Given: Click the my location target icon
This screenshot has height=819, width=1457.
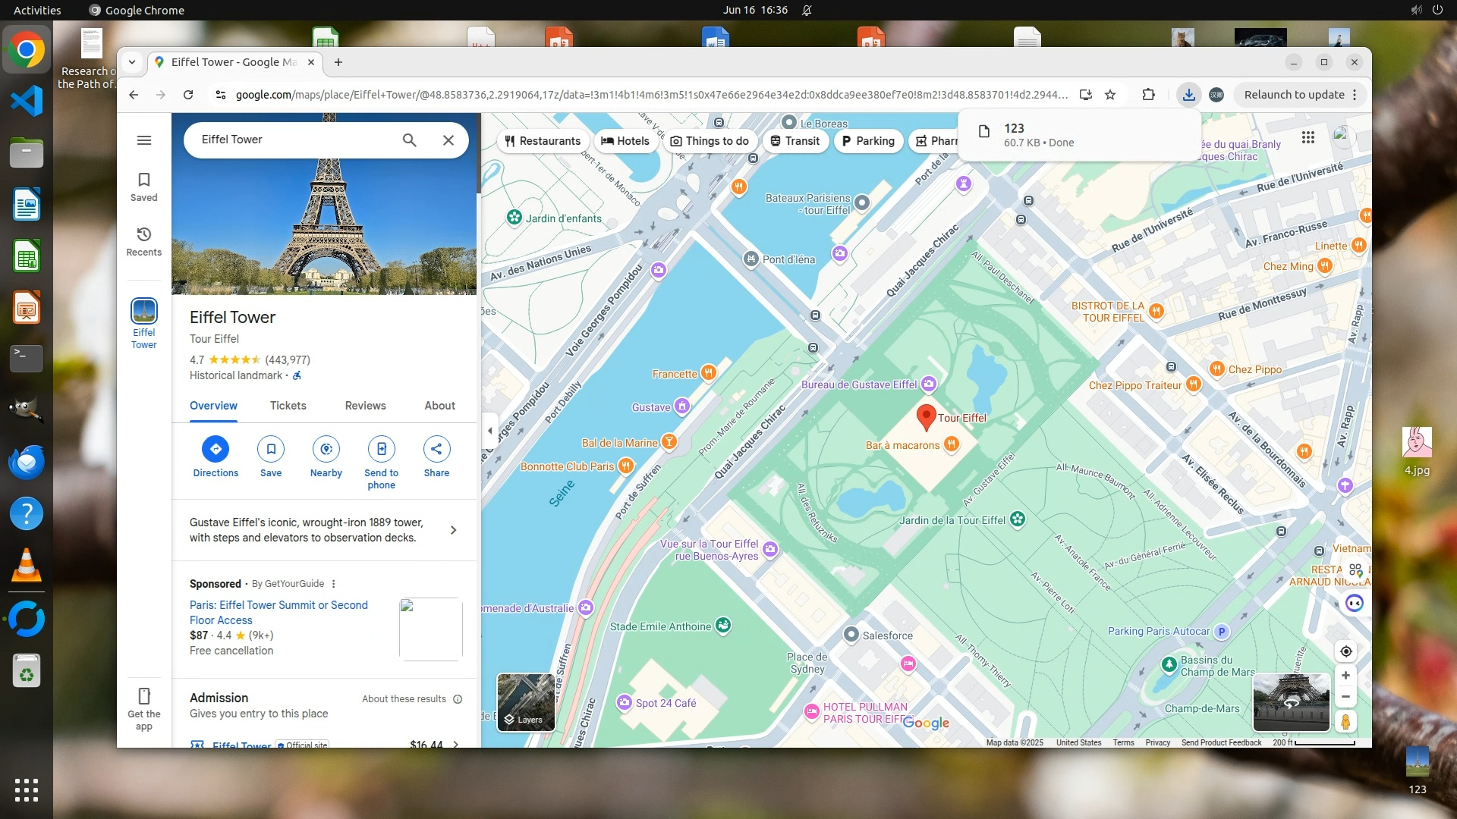Looking at the screenshot, I should pos(1345,651).
